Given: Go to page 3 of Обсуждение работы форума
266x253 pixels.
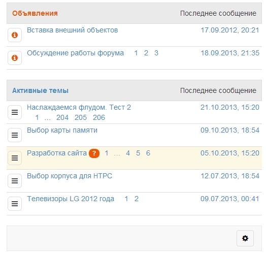Looking at the screenshot, I should click(156, 53).
